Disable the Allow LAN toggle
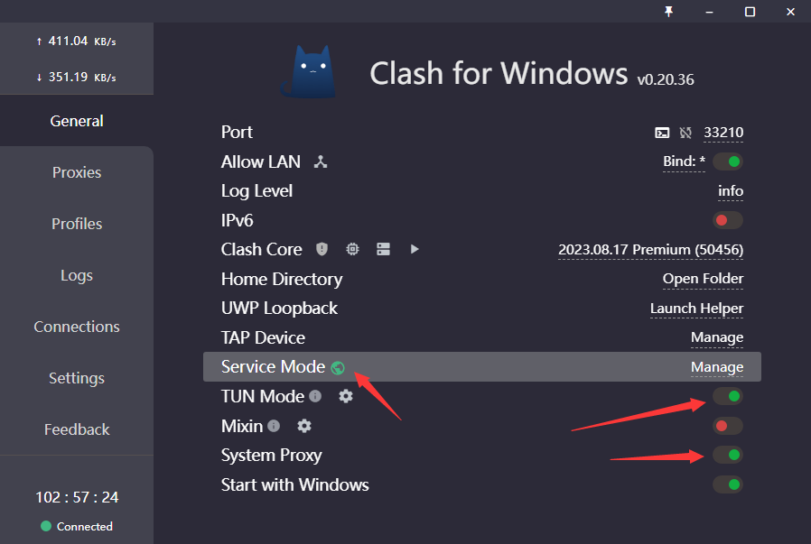Viewport: 811px width, 544px height. point(727,162)
